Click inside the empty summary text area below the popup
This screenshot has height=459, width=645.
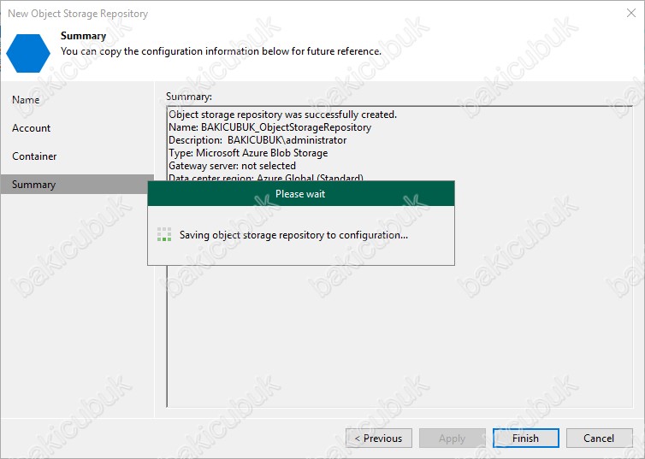pyautogui.click(x=399, y=335)
